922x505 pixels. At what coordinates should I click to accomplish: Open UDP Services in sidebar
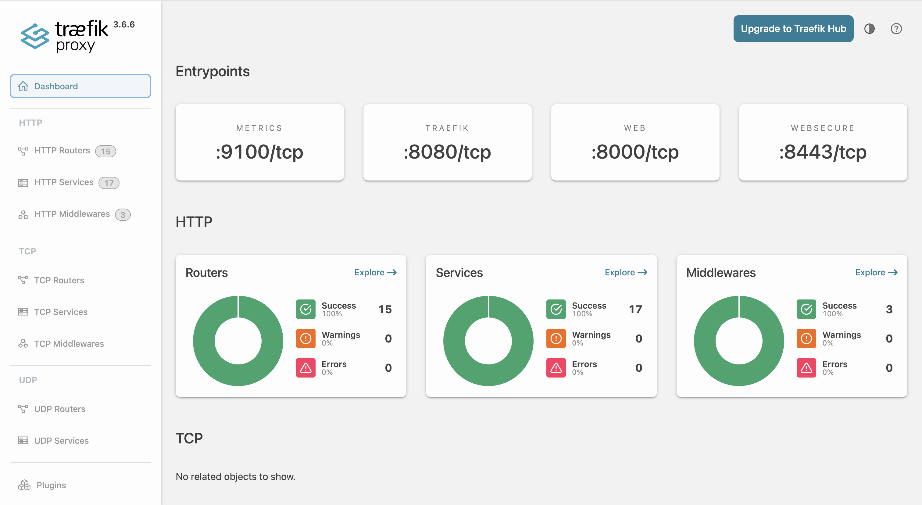tap(61, 441)
